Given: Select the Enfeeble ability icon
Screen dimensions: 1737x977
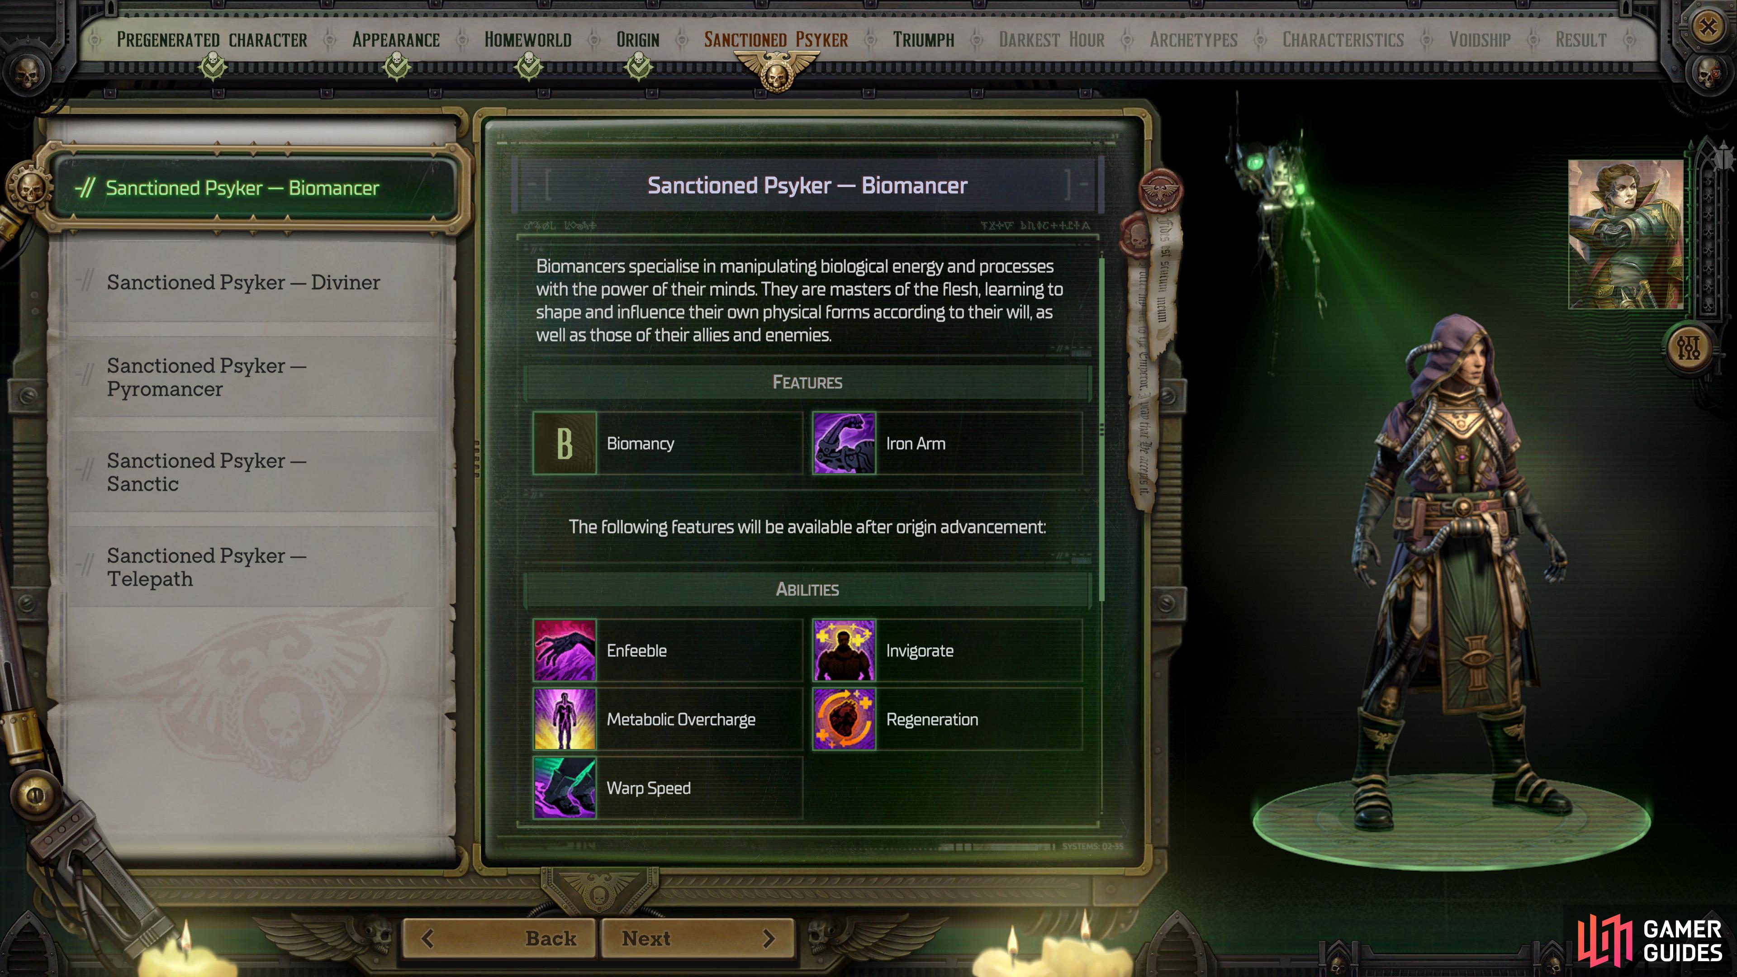Looking at the screenshot, I should tap(565, 651).
